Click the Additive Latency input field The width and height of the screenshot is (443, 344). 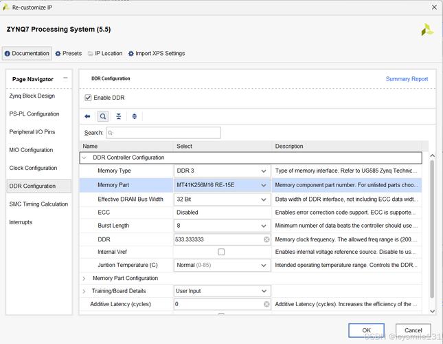click(x=222, y=304)
